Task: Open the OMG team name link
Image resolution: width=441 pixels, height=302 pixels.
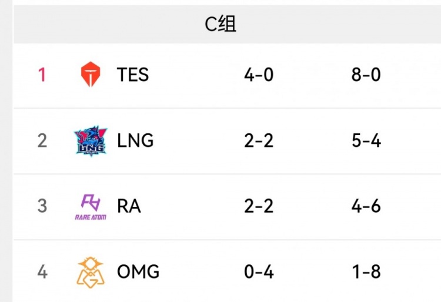Action: pos(138,272)
